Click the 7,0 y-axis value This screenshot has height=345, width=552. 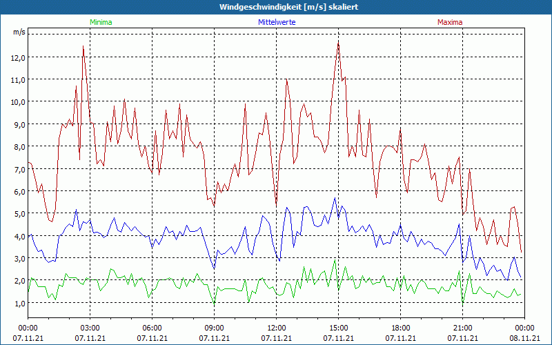(19, 170)
